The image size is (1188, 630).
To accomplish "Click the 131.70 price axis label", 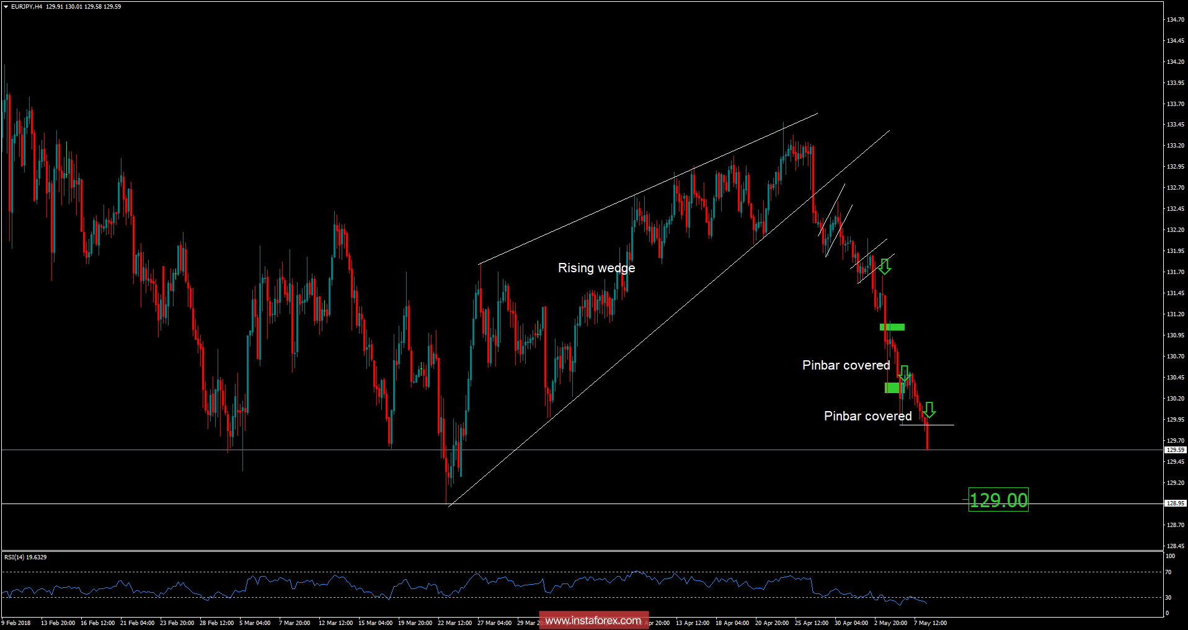I will click(x=1176, y=272).
